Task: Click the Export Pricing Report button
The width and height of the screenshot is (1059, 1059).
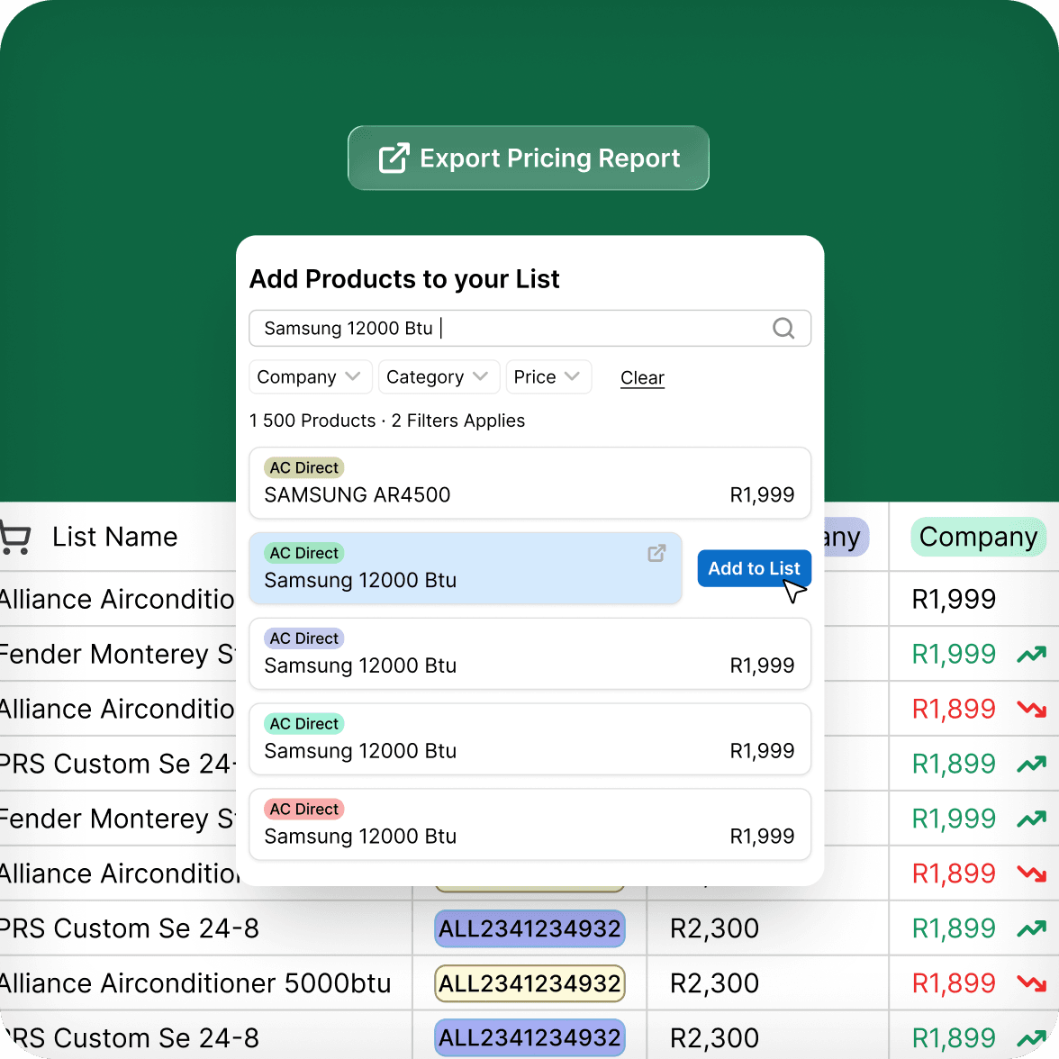Action: (528, 158)
